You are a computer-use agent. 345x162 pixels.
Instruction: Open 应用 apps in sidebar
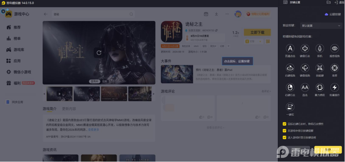click(14, 61)
